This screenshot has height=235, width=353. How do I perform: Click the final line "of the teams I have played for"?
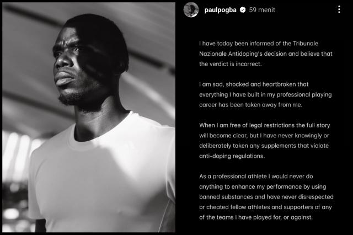[x=256, y=217]
